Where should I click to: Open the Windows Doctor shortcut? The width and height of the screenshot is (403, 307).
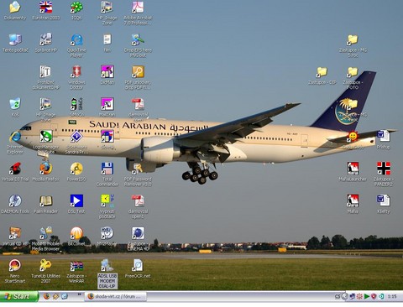(76, 72)
